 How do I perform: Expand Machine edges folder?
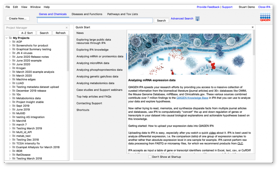(x=10, y=79)
